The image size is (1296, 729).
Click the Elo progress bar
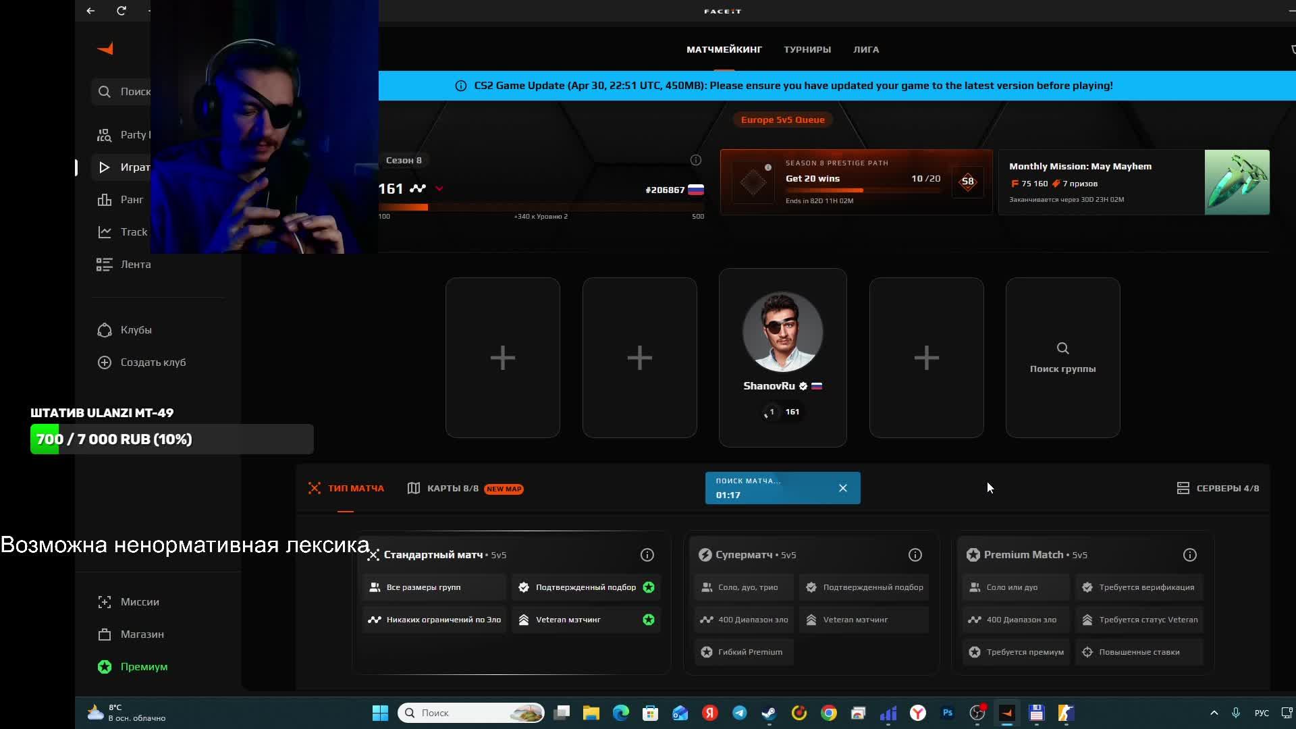[541, 207]
